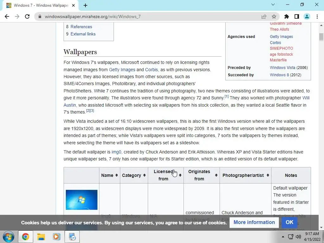This screenshot has width=324, height=243.
Task: Click the Chrome taskbar icon
Action: (25, 237)
